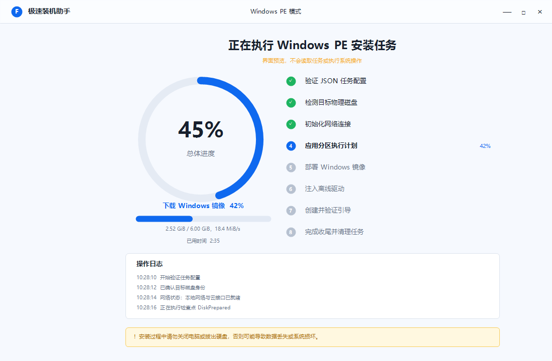Click green checkmark beside 验证 JSON 任务配置
This screenshot has width=552, height=361.
pyautogui.click(x=291, y=81)
